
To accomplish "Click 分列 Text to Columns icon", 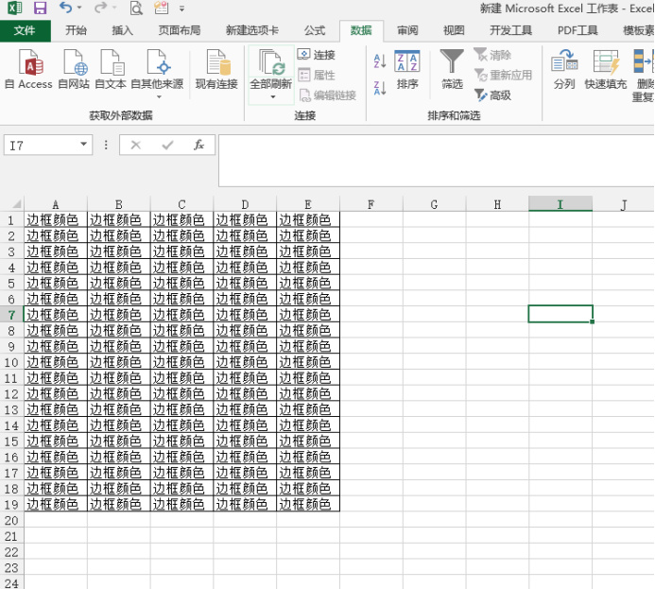I will (x=564, y=69).
